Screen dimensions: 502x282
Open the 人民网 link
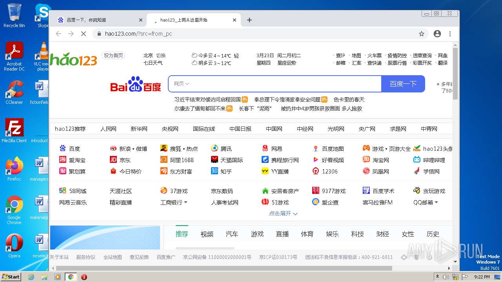pos(108,129)
